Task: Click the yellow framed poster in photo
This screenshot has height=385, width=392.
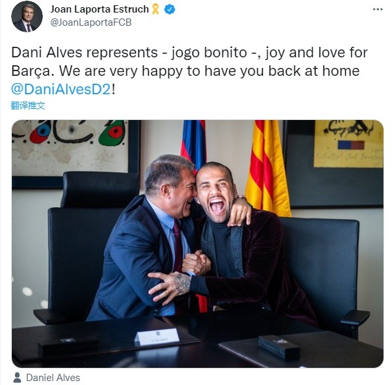Action: point(349,144)
